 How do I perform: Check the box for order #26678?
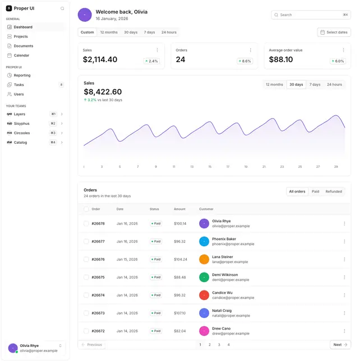tap(86, 223)
